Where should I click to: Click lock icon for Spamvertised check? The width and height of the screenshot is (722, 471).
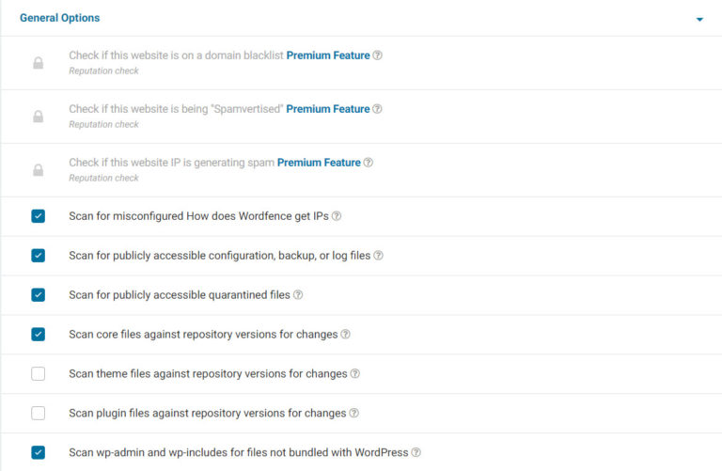click(38, 117)
